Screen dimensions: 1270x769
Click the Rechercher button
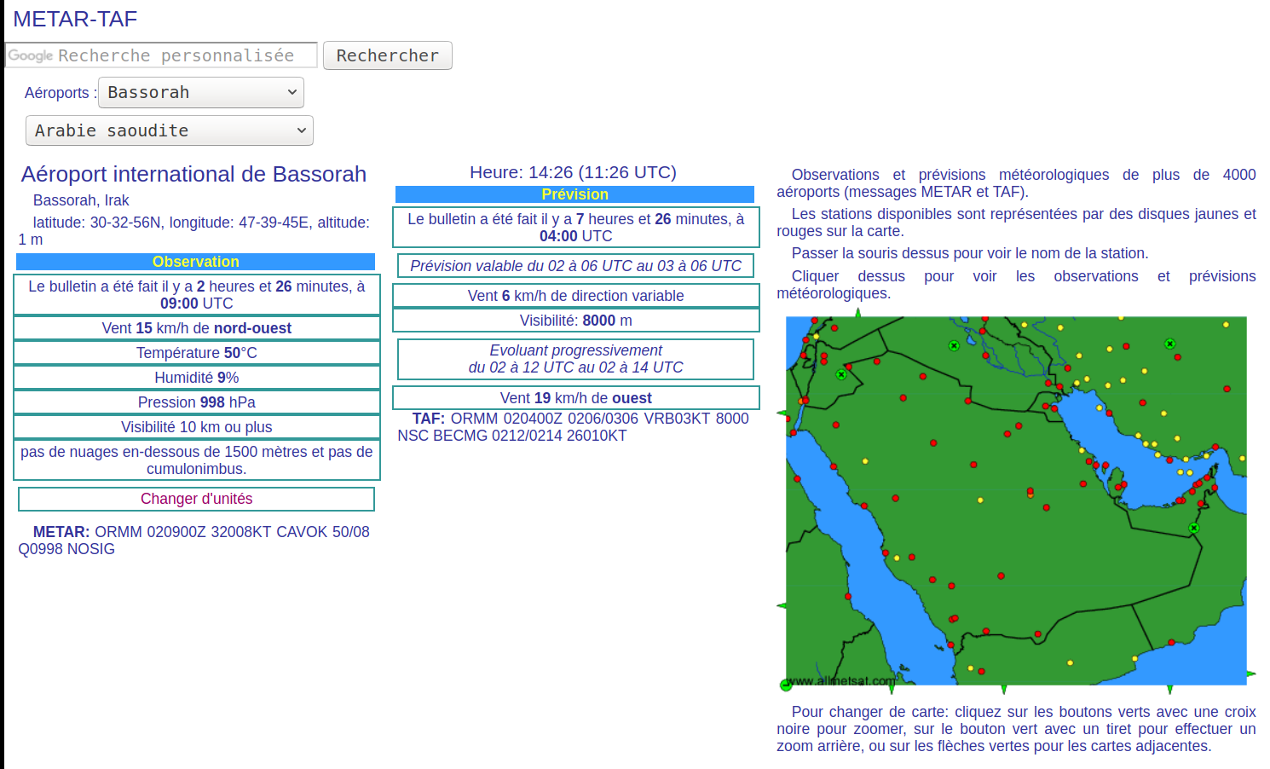388,55
